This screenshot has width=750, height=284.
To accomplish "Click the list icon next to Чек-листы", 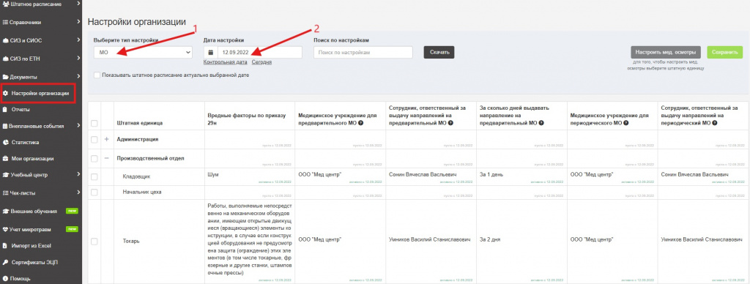I will tap(5, 193).
